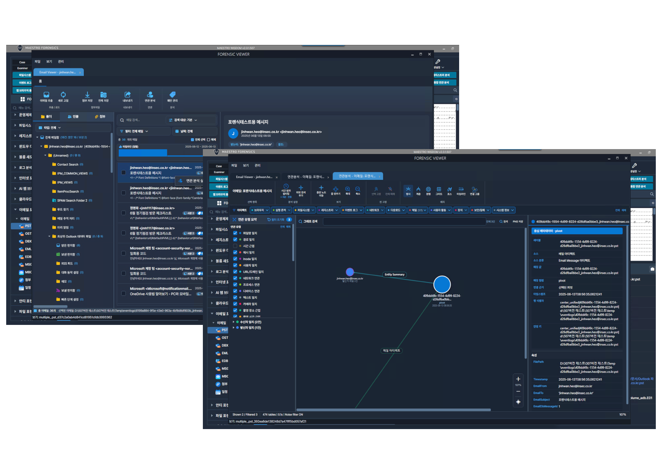Image resolution: width=662 pixels, height=474 pixels.
Task: Uncheck the 해시 일치 checkbox
Action: (x=235, y=252)
